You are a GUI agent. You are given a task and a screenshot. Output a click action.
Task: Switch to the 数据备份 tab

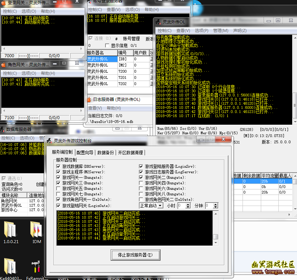[x=105, y=153]
